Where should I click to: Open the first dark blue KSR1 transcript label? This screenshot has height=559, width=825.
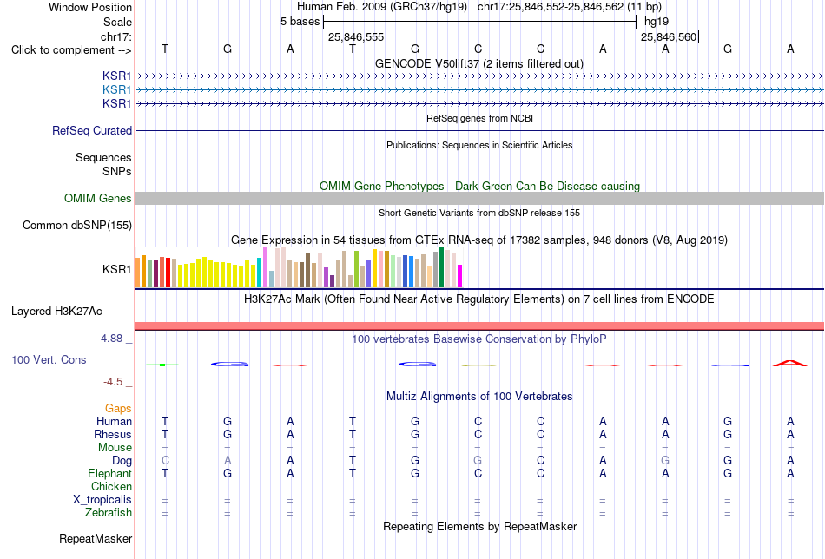117,76
